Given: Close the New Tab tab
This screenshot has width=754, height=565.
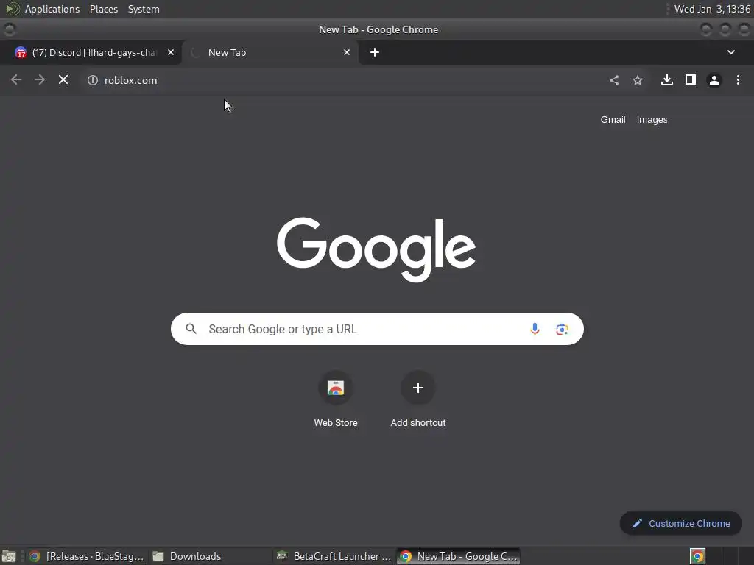Looking at the screenshot, I should coord(347,52).
